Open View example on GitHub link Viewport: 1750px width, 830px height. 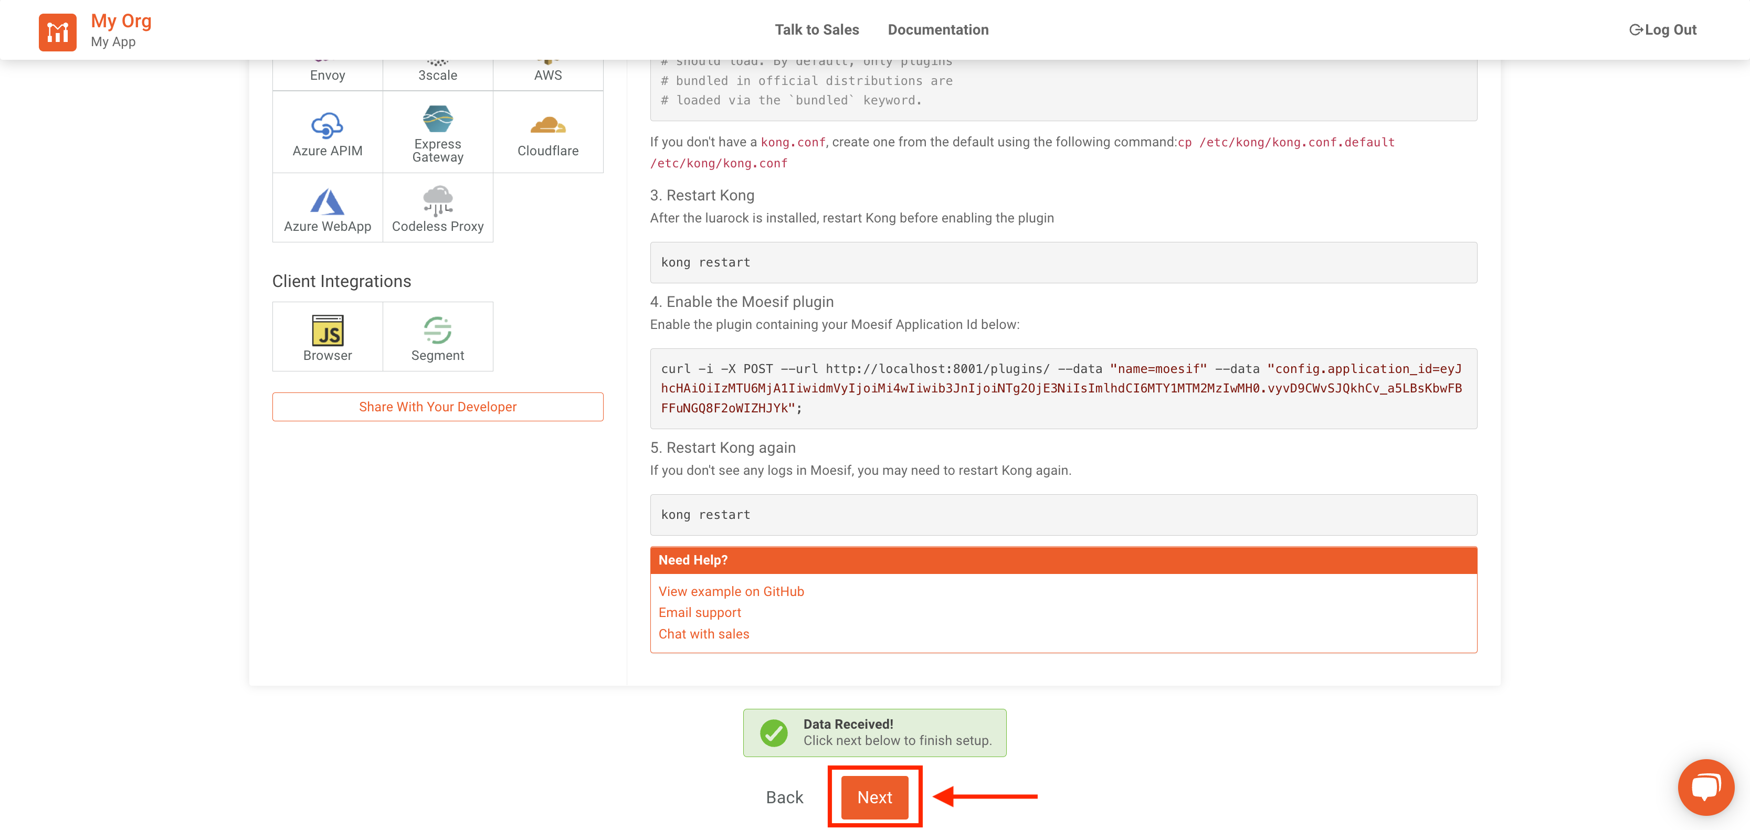click(x=731, y=591)
